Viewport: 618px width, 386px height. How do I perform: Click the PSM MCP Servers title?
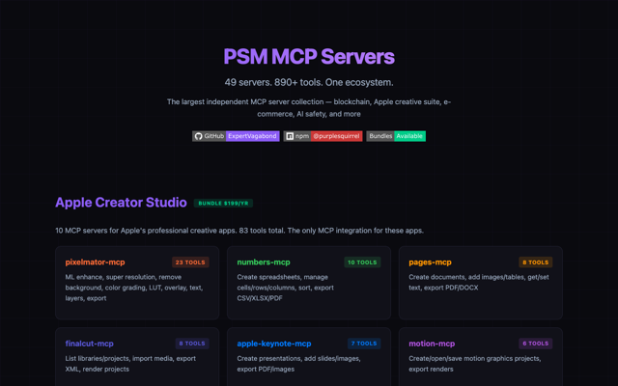[309, 56]
